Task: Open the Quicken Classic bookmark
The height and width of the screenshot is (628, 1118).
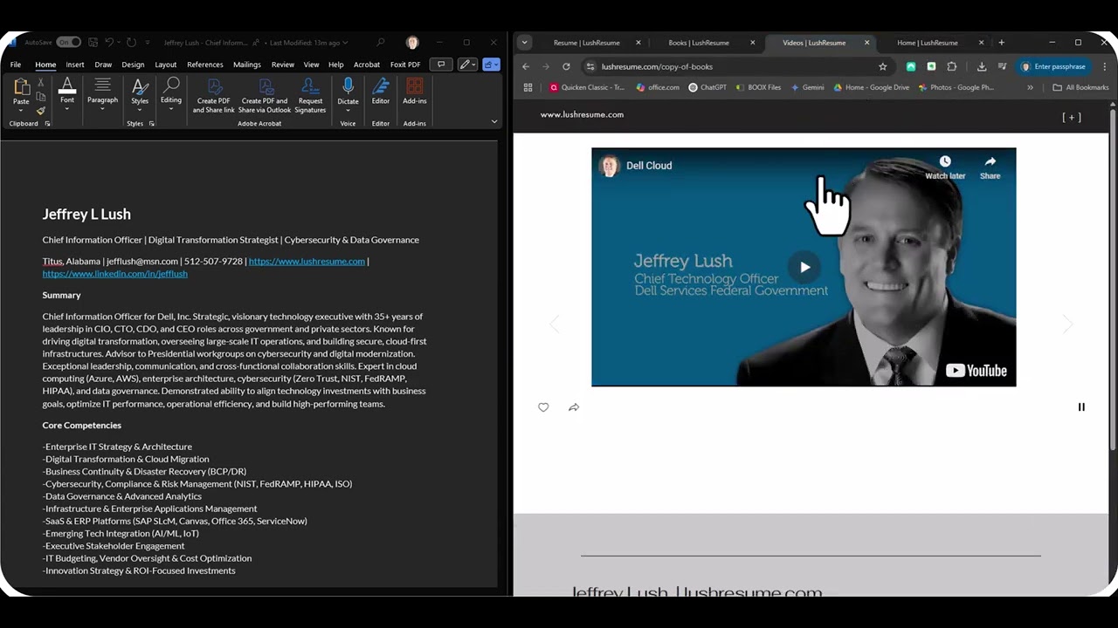Action: (587, 87)
